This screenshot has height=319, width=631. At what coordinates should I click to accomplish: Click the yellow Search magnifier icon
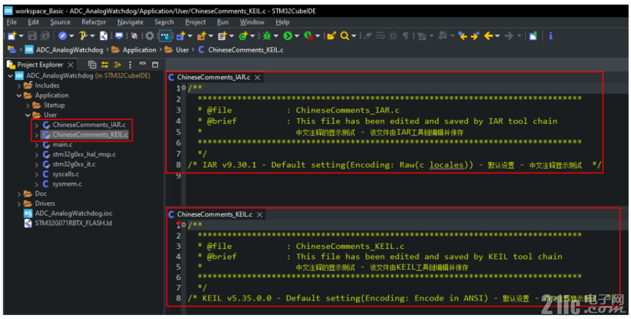[345, 36]
